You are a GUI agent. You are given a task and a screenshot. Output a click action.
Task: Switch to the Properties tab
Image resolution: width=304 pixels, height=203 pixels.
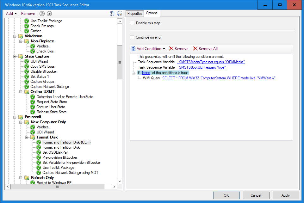(x=135, y=14)
